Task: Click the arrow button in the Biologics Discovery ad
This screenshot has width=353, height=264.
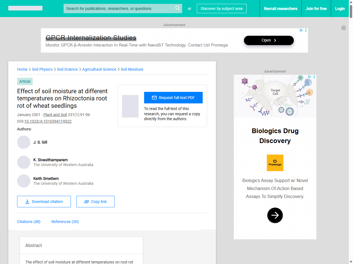Action: click(x=275, y=215)
